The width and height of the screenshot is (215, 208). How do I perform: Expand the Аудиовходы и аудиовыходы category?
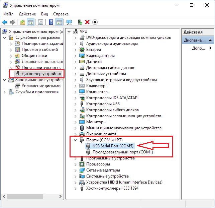pyautogui.click(x=76, y=44)
